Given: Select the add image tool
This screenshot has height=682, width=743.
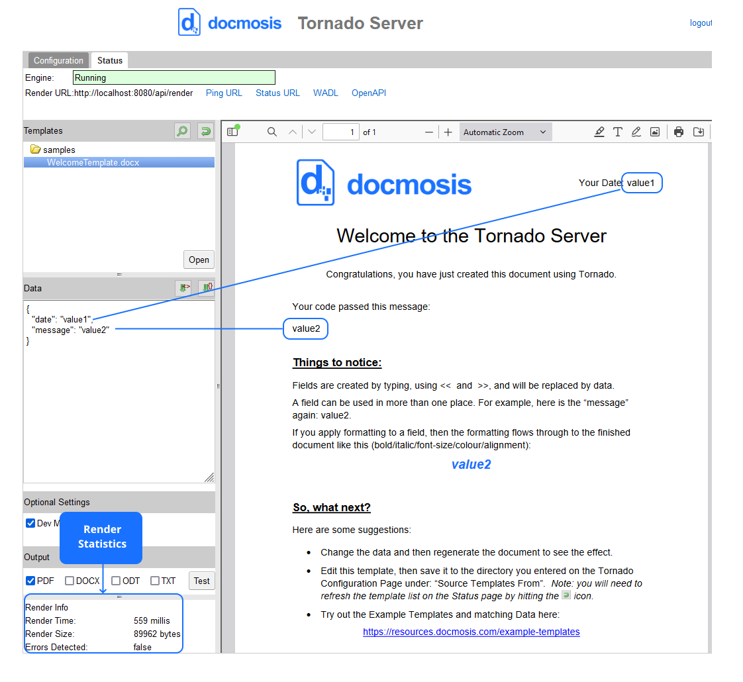Looking at the screenshot, I should (654, 132).
